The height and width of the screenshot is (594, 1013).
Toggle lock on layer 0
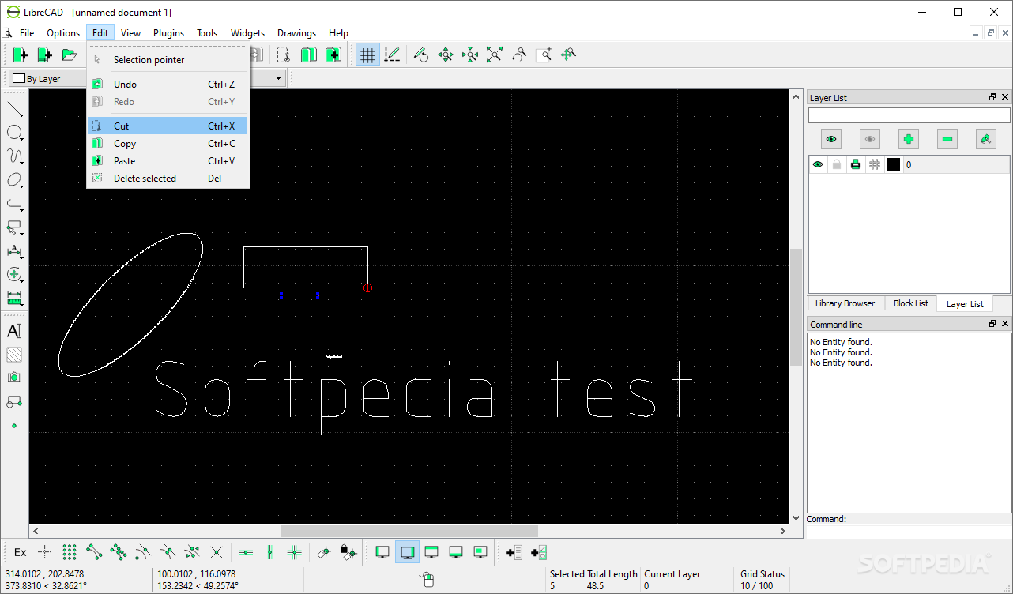click(837, 164)
